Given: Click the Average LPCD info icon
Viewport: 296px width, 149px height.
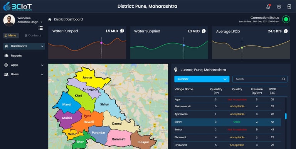Looking at the screenshot, I should click(x=286, y=31).
